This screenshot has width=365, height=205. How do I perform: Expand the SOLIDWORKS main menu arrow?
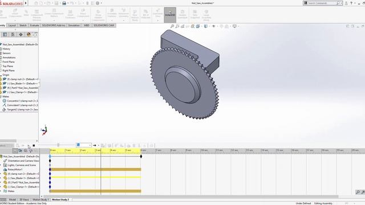coord(26,3)
